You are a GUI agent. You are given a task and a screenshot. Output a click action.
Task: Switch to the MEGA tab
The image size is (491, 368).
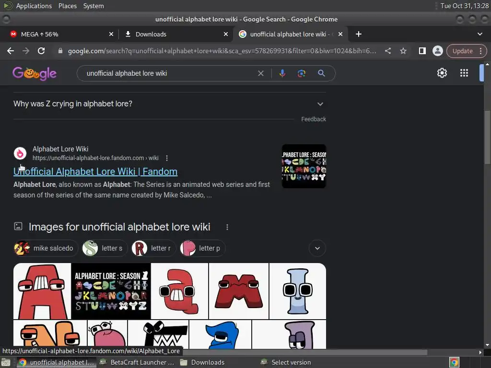point(59,34)
